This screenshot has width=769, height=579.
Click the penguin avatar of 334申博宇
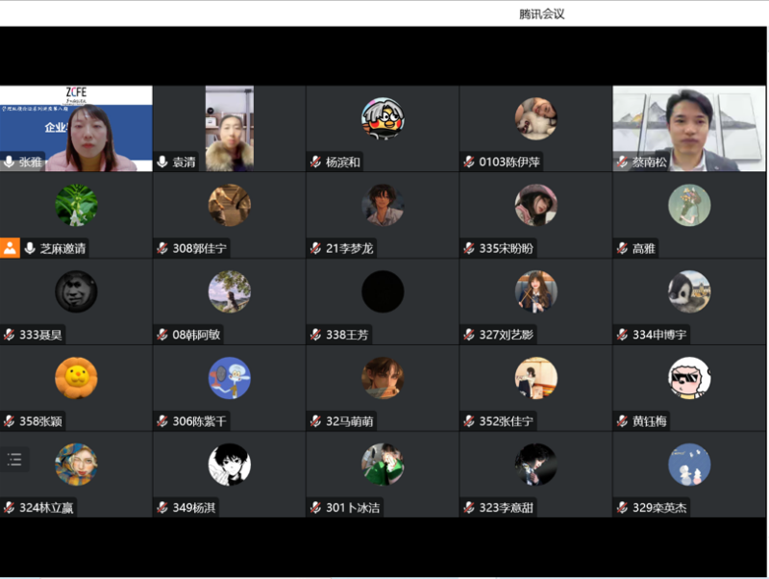click(689, 291)
